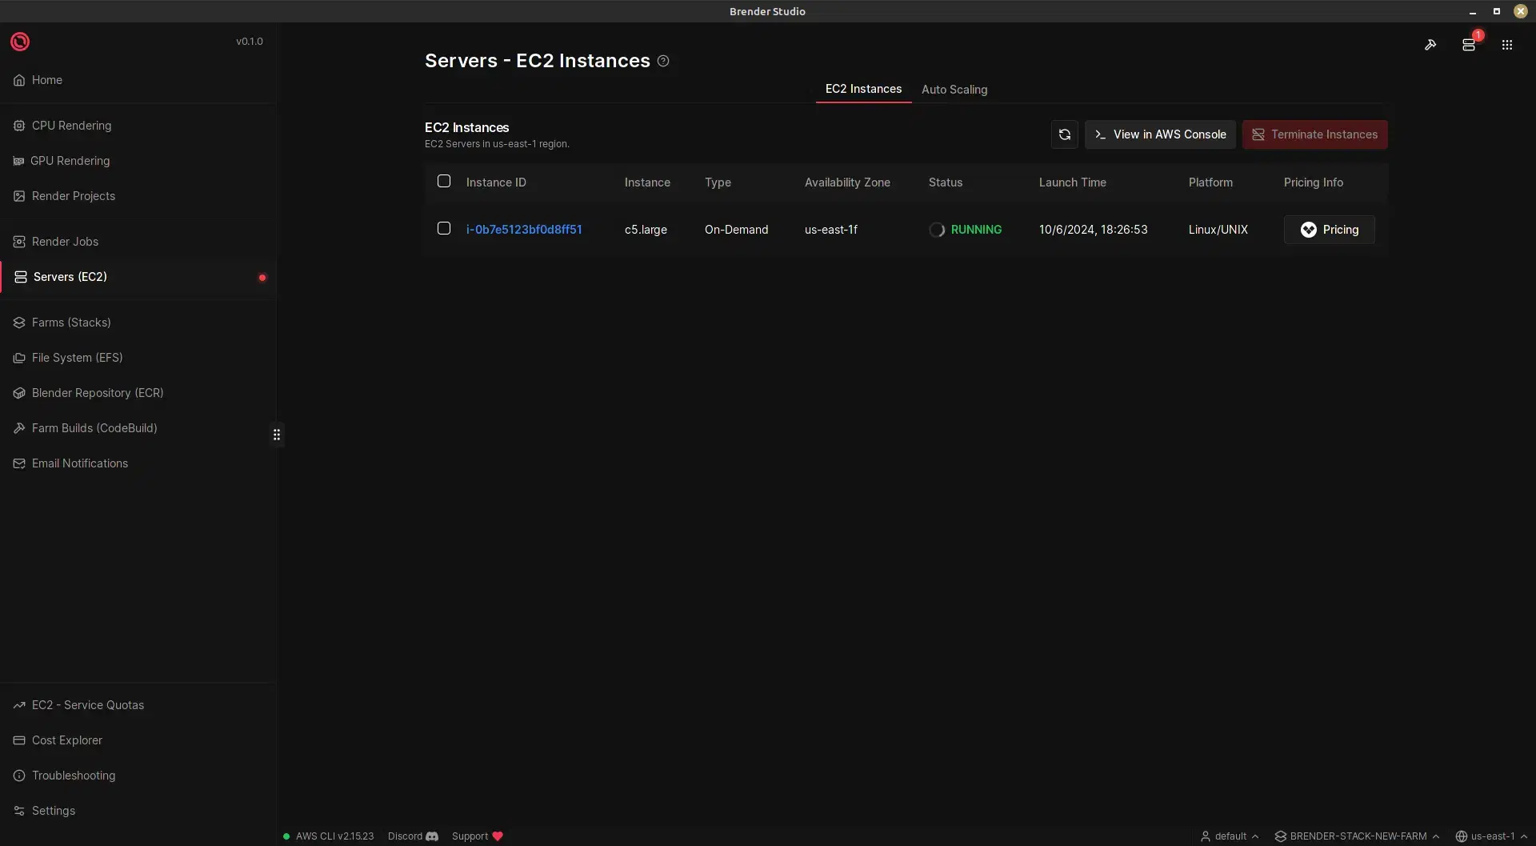The height and width of the screenshot is (846, 1536).
Task: Open the apps grid icon at top right
Action: click(x=1507, y=46)
